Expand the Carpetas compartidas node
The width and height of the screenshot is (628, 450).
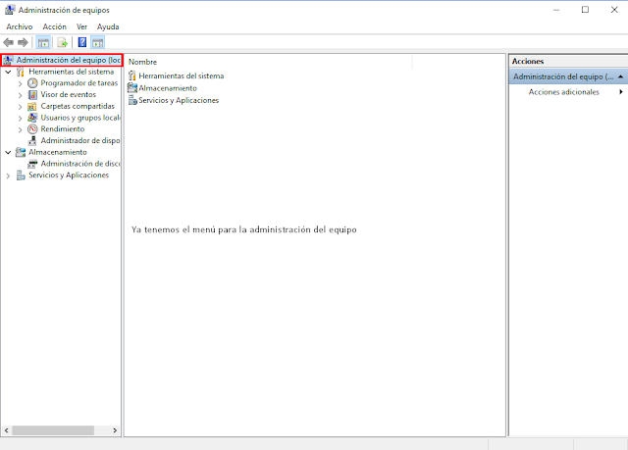click(x=20, y=107)
